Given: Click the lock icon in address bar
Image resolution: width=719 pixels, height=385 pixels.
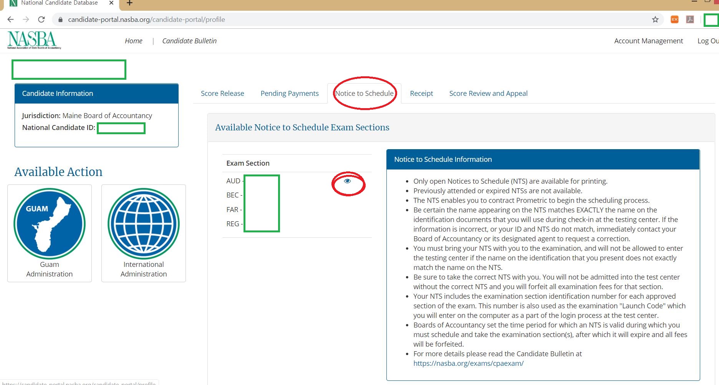Looking at the screenshot, I should click(x=60, y=20).
